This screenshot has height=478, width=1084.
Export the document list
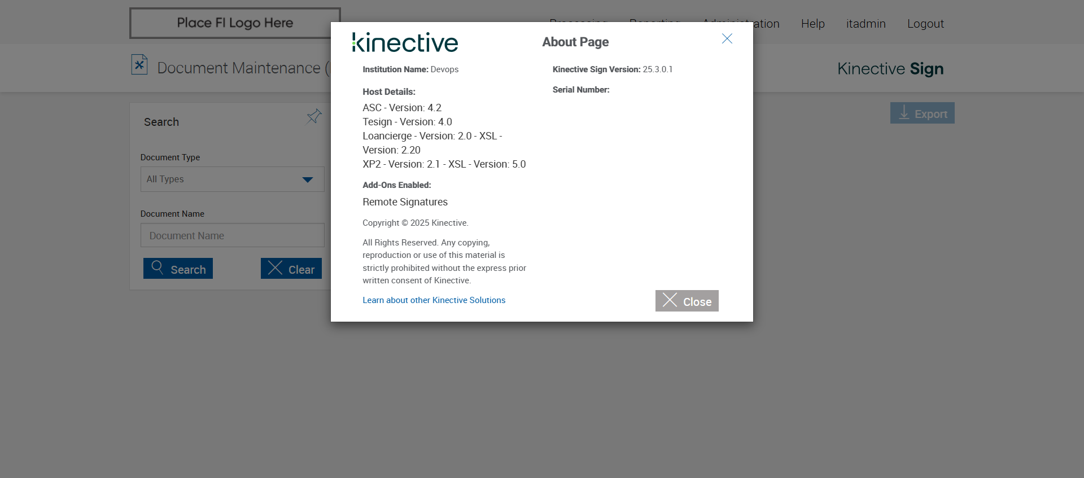point(922,113)
